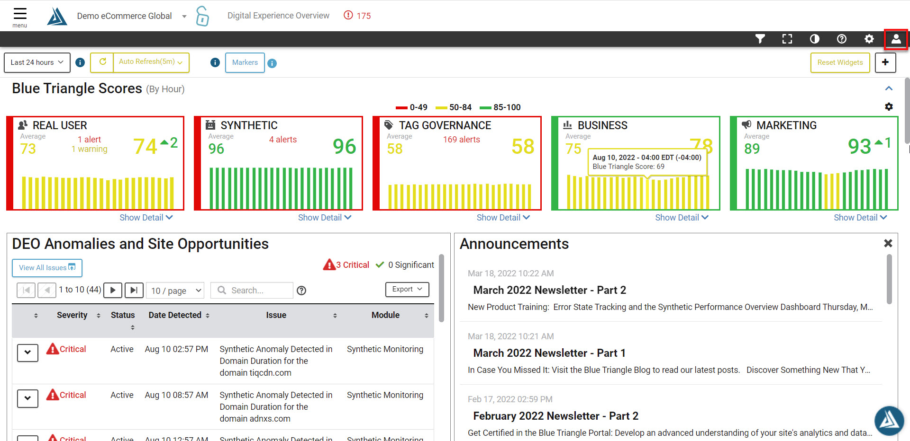The width and height of the screenshot is (910, 441).
Task: Toggle the contrast theme icon
Action: (x=815, y=39)
